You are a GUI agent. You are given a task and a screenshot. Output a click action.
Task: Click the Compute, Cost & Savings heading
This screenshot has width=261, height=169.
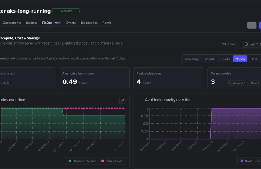pyautogui.click(x=20, y=38)
